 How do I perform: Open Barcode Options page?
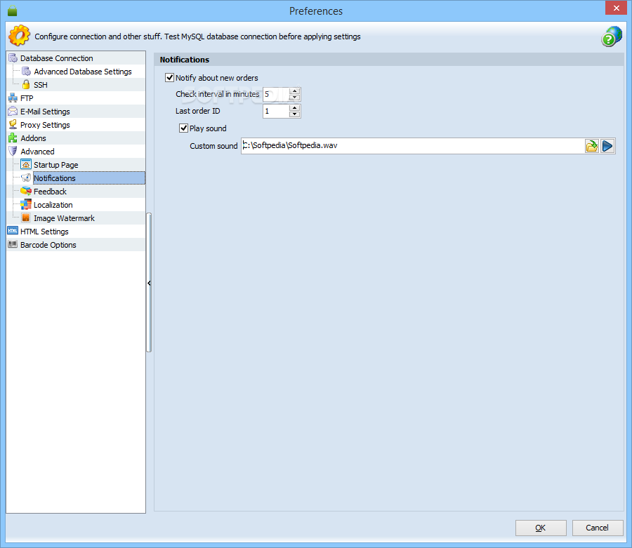pos(48,244)
